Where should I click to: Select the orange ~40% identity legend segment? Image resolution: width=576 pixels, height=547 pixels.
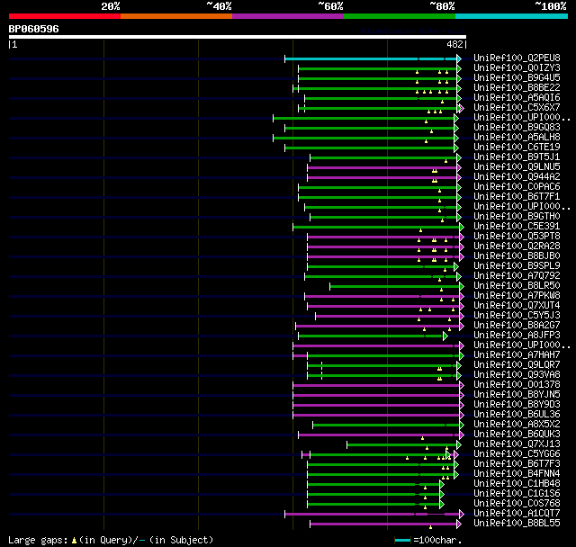point(175,16)
